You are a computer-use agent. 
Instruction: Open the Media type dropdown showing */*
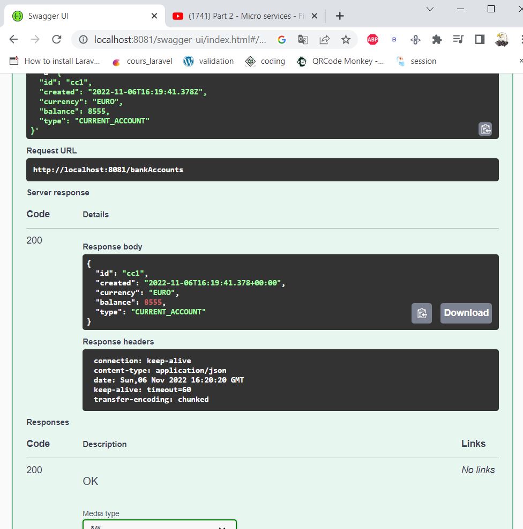(159, 525)
